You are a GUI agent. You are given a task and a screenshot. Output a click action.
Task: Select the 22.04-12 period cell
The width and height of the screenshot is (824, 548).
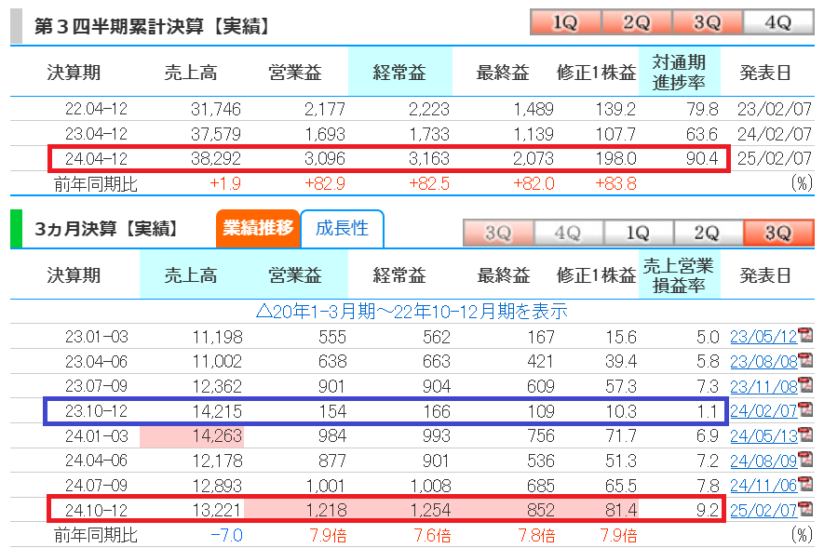point(96,109)
